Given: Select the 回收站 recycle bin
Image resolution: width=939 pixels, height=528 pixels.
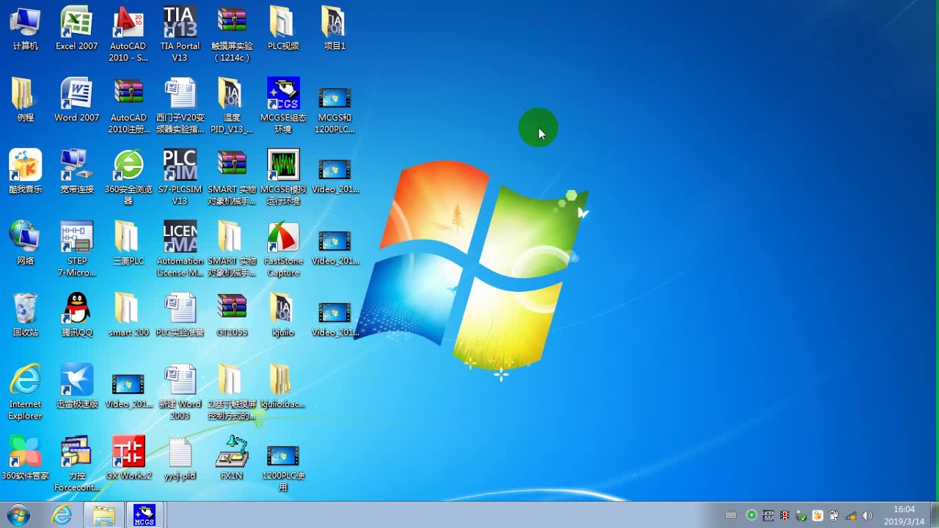Looking at the screenshot, I should pos(25,315).
